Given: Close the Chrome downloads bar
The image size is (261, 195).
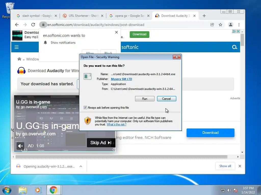Looking at the screenshot, I should point(240,166).
